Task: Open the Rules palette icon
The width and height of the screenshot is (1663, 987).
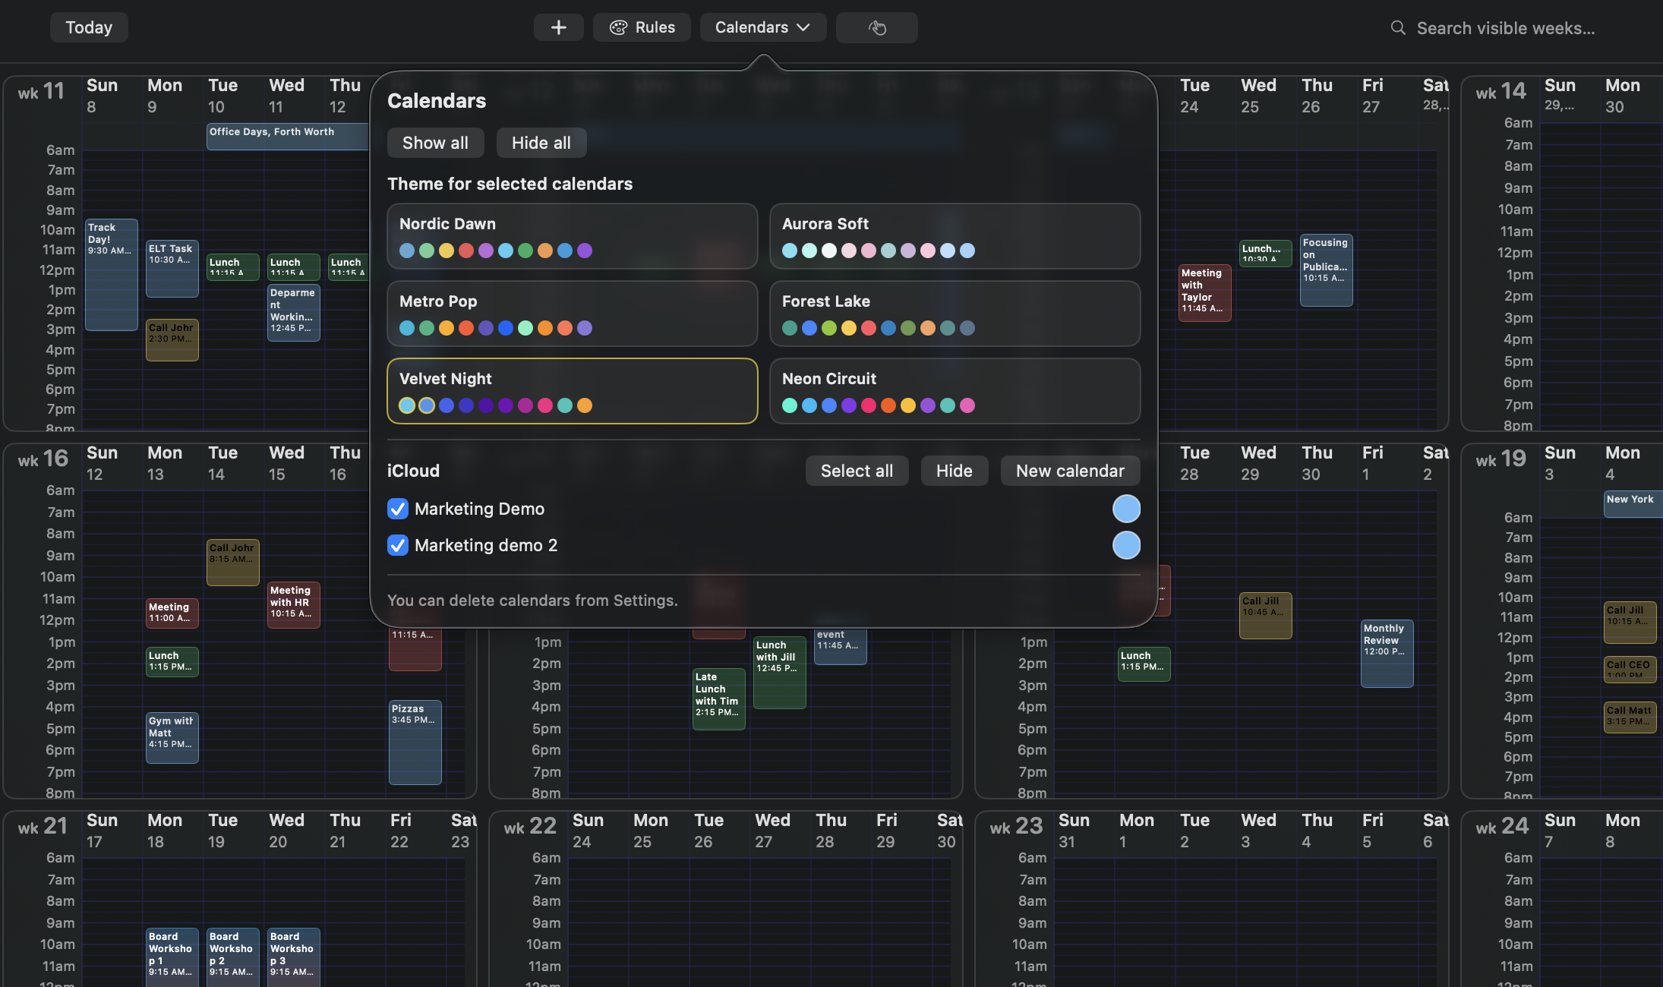Action: [x=641, y=27]
